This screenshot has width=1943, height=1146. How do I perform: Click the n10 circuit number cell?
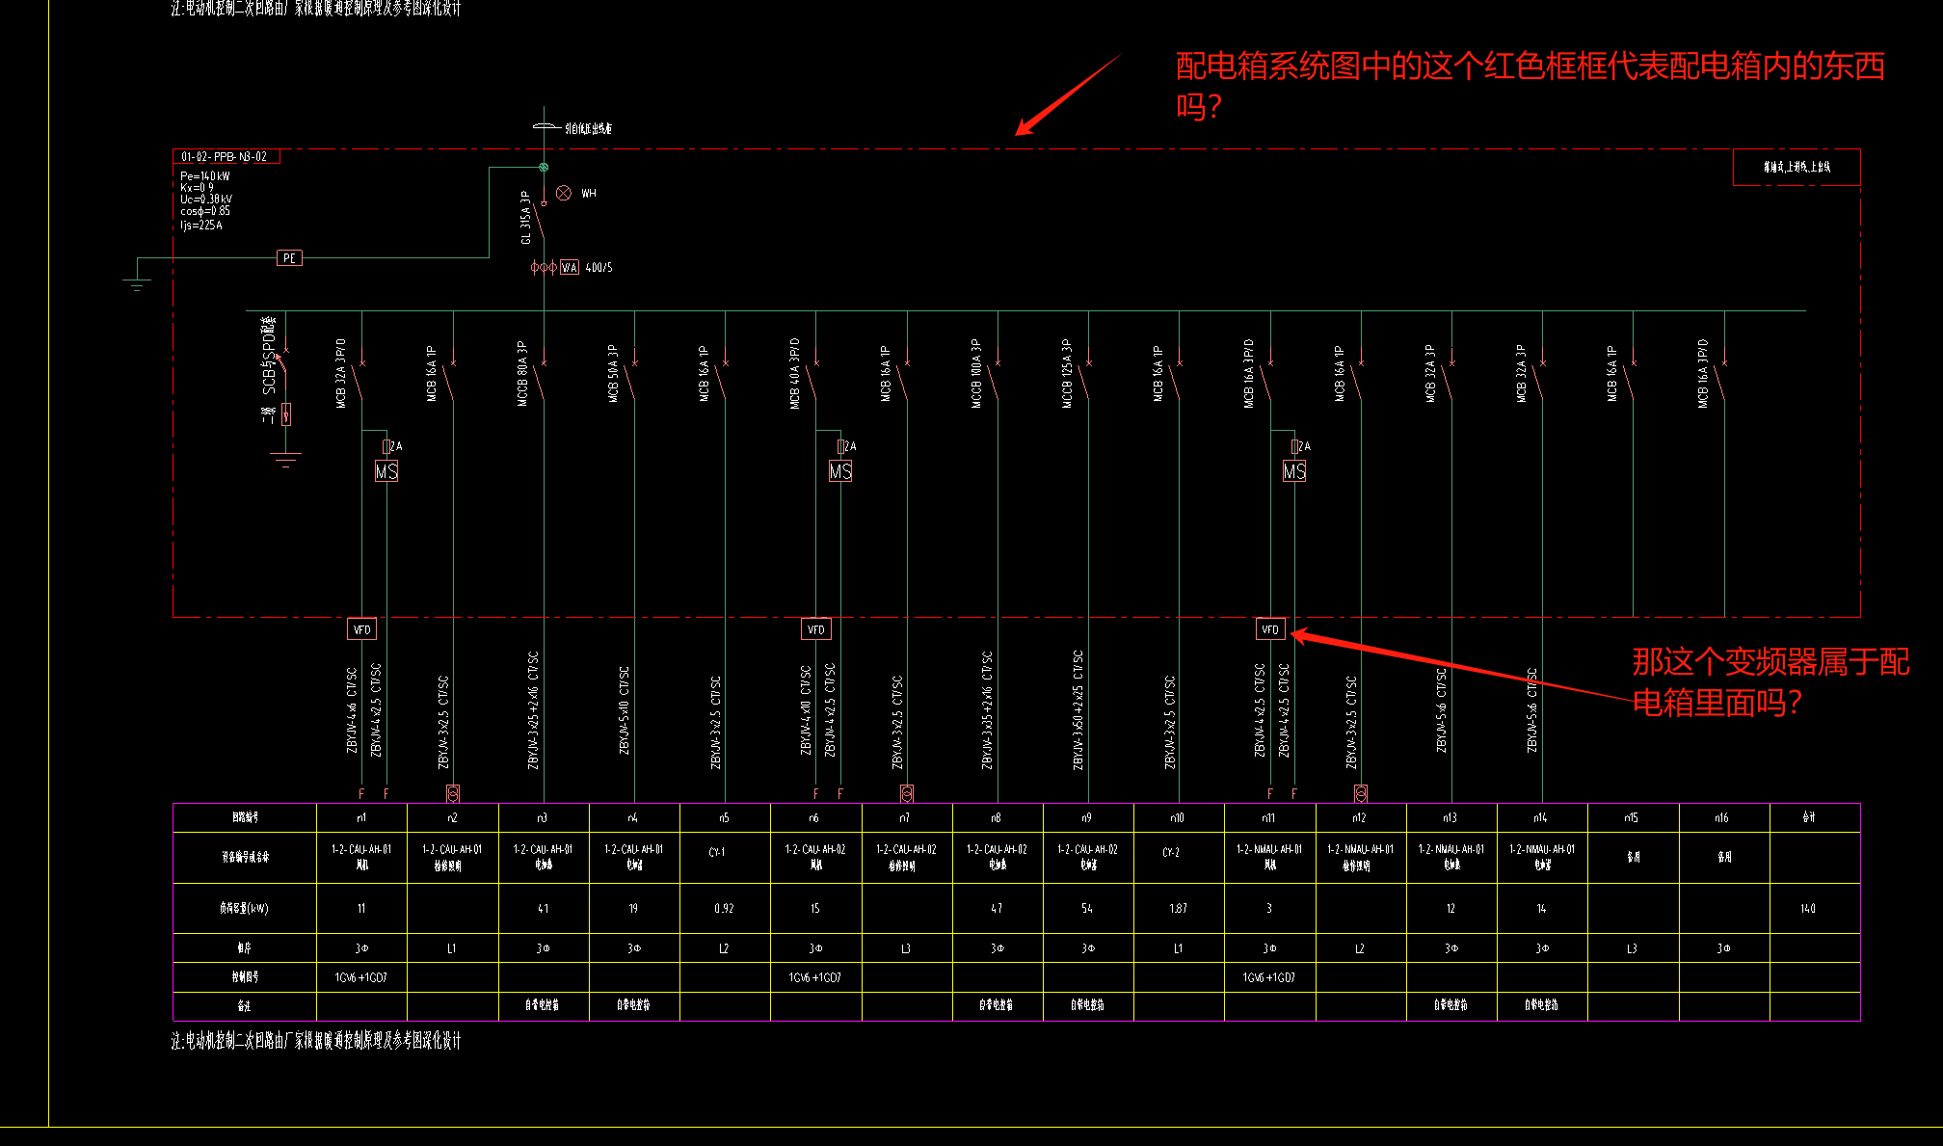(x=1179, y=817)
